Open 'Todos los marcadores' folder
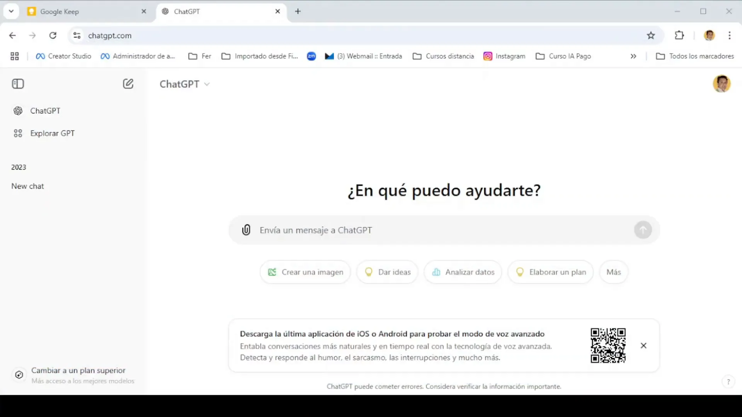Screen dimensions: 742x417 click(x=695, y=56)
